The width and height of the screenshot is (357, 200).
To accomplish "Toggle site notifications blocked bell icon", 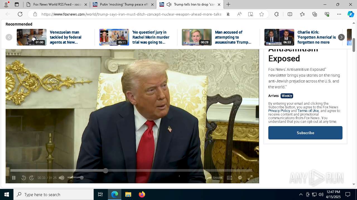I will (228, 14).
